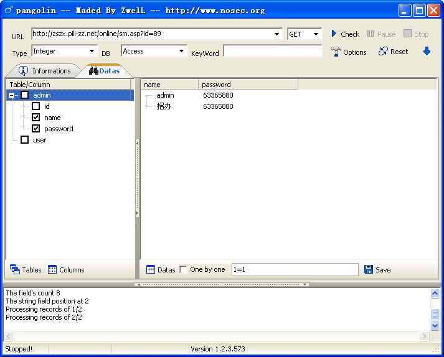This screenshot has height=357, width=444.
Task: Click the up arrow on horizontal splitter
Action: point(139,285)
